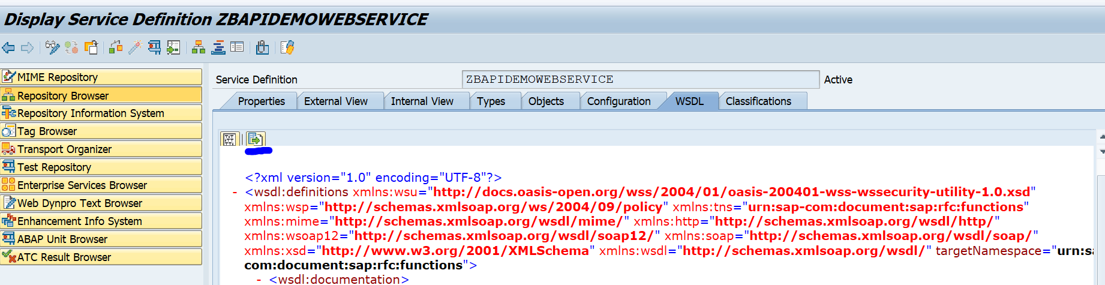Switch to the Properties tab
The width and height of the screenshot is (1105, 285).
point(261,101)
